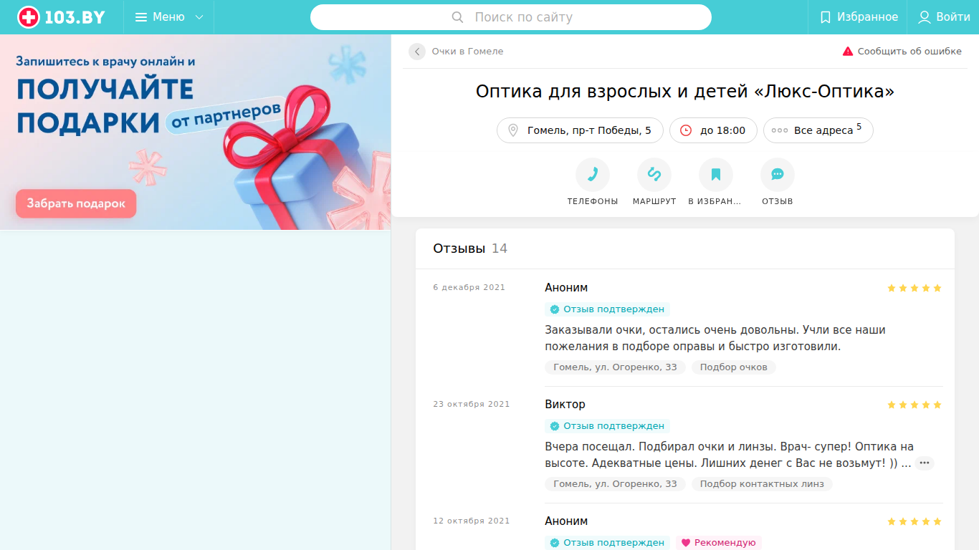
Task: Click the date 23 октября 2021
Action: [x=472, y=405]
